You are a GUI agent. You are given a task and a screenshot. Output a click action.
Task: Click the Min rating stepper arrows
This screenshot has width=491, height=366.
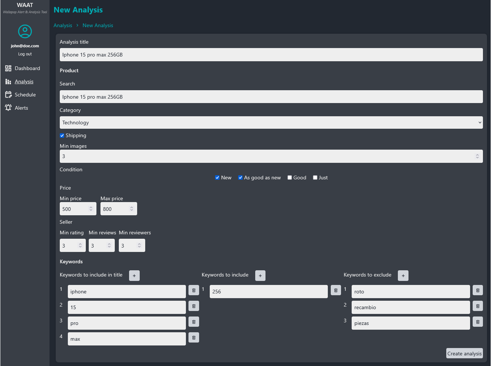click(80, 245)
